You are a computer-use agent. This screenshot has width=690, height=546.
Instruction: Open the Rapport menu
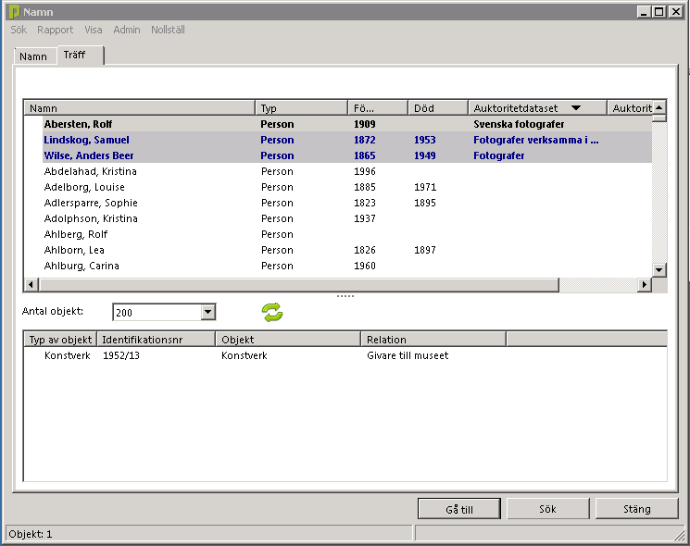click(x=55, y=30)
